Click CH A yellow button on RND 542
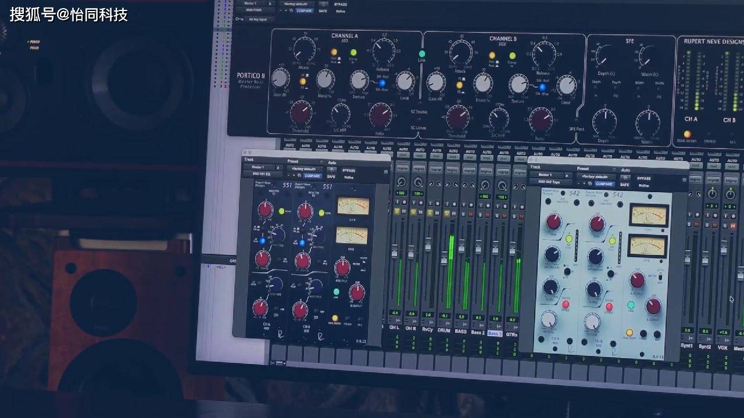The width and height of the screenshot is (744, 418). point(569,239)
